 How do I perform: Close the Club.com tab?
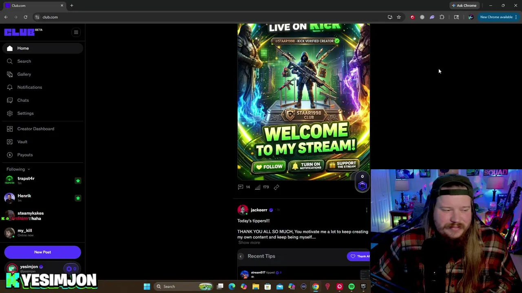coord(62,6)
